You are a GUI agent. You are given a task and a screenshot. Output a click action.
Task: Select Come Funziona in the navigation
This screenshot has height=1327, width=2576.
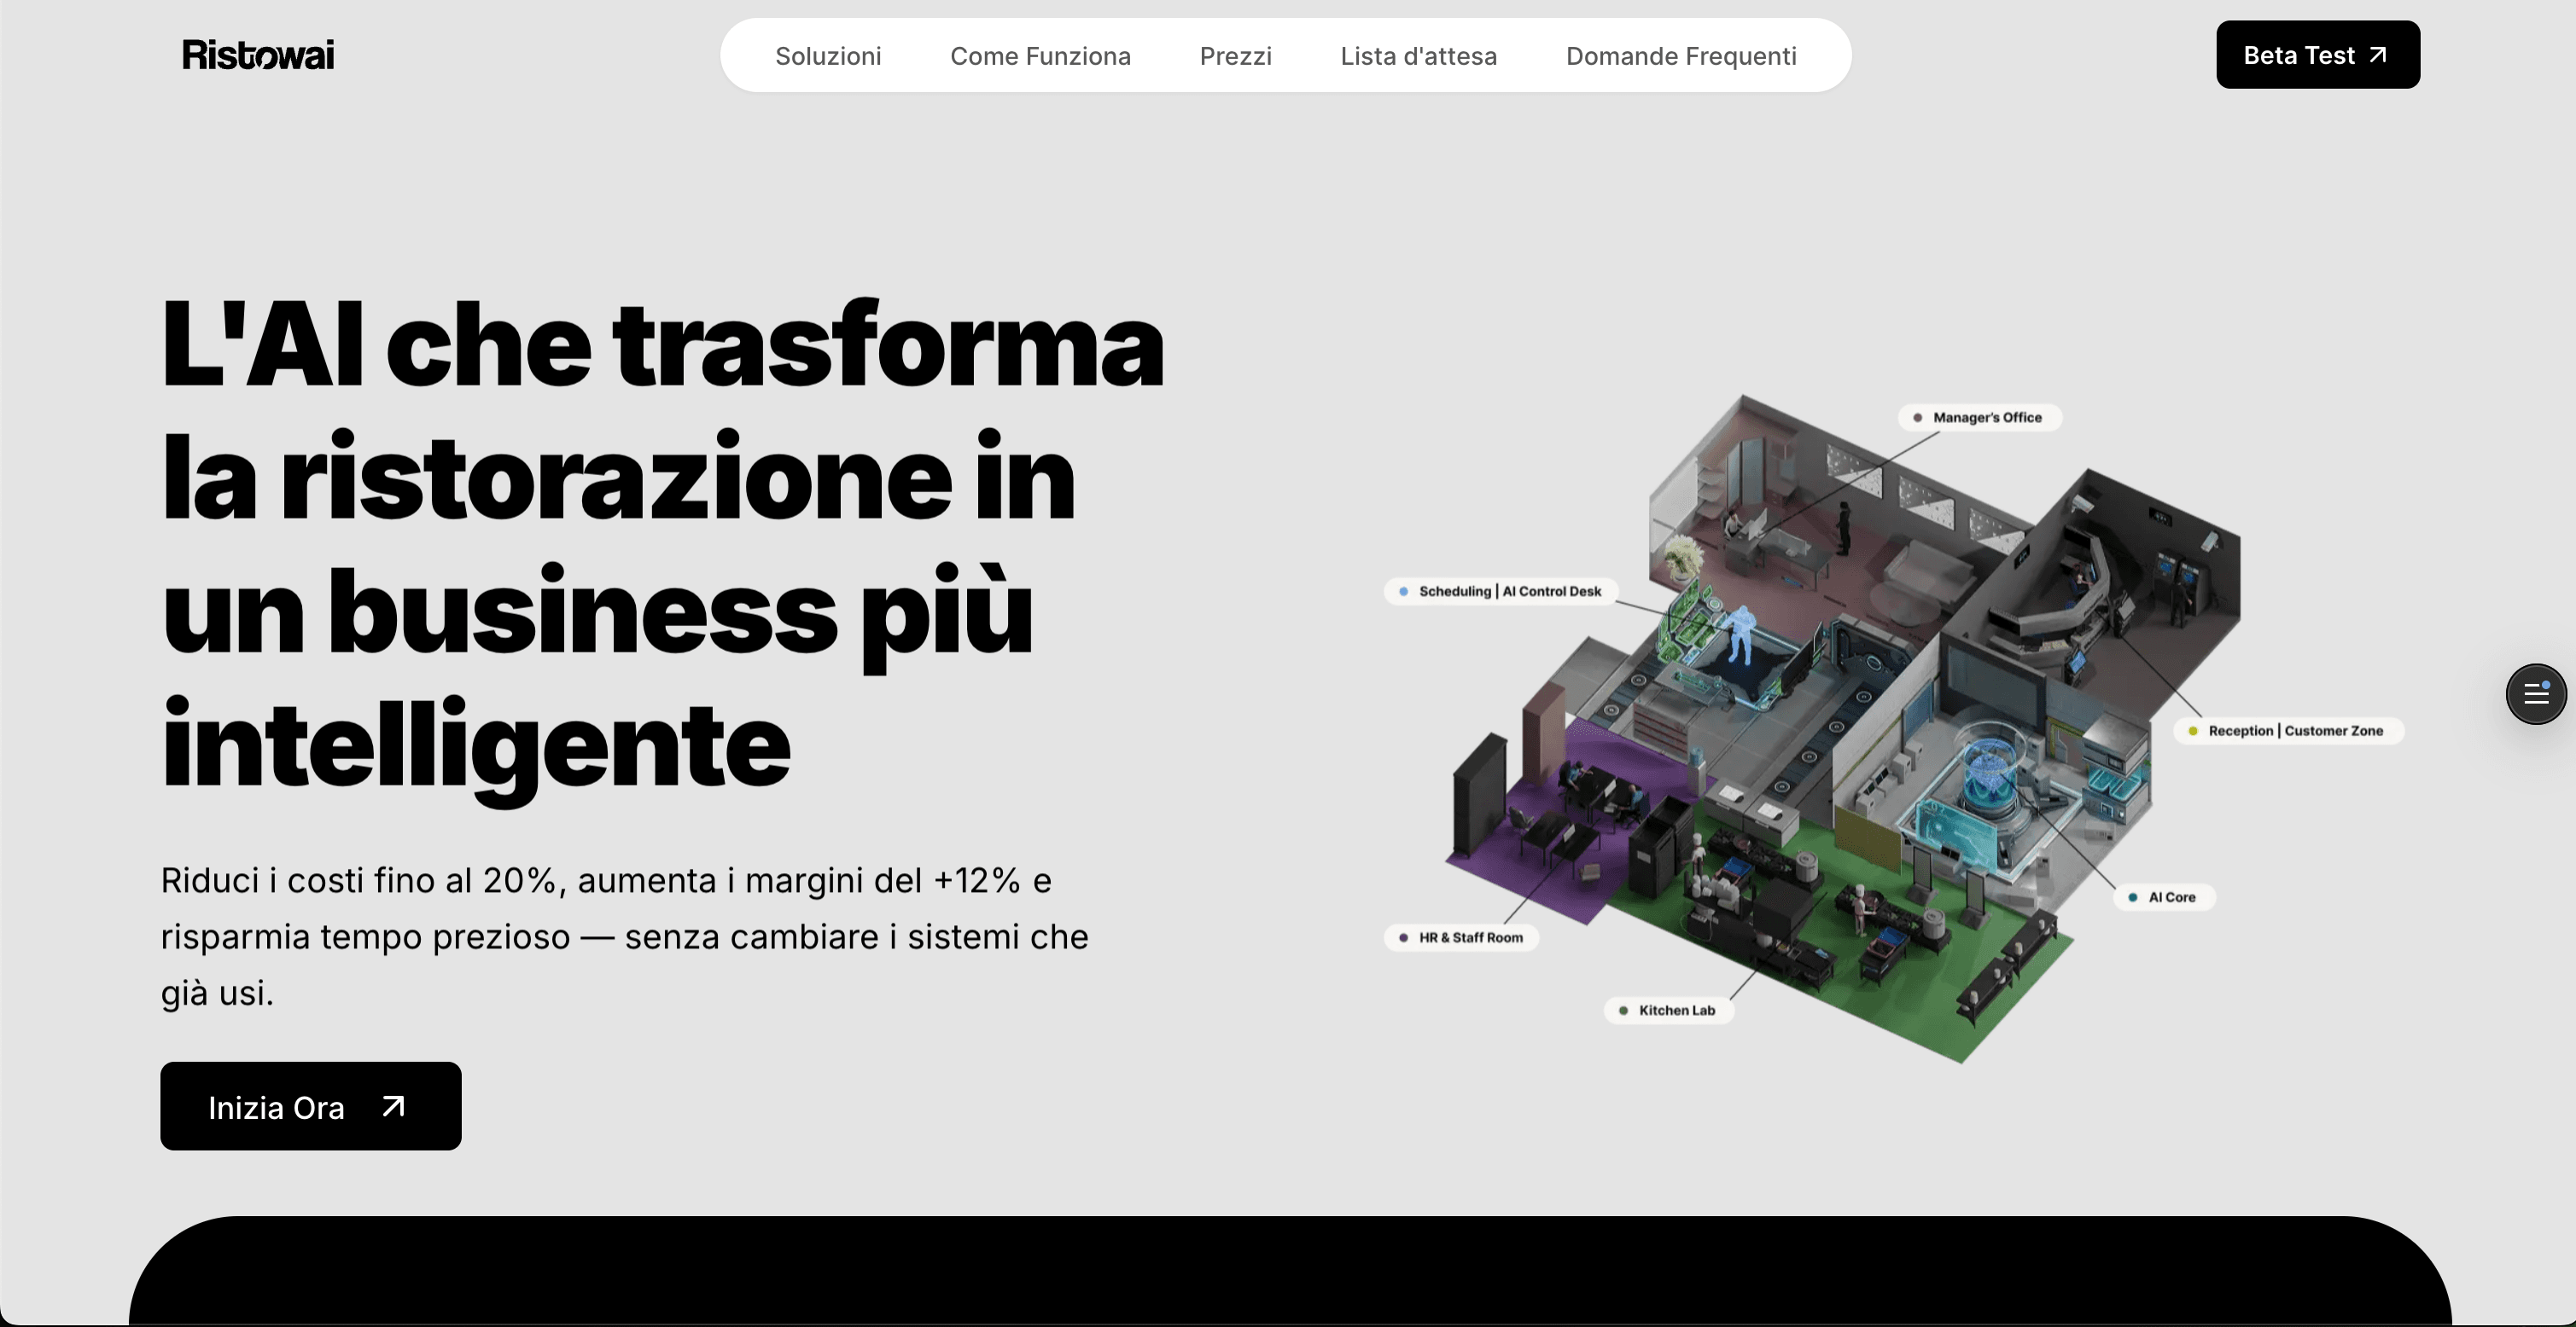click(1040, 56)
